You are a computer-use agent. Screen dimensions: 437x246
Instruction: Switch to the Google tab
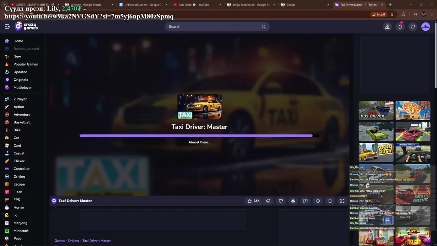(305, 5)
